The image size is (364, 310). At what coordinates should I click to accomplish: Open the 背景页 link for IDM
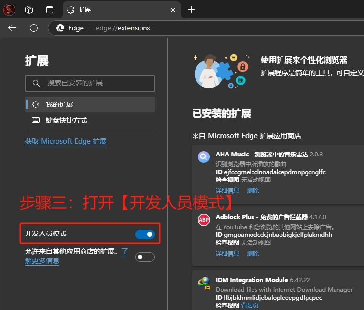pyautogui.click(x=250, y=306)
